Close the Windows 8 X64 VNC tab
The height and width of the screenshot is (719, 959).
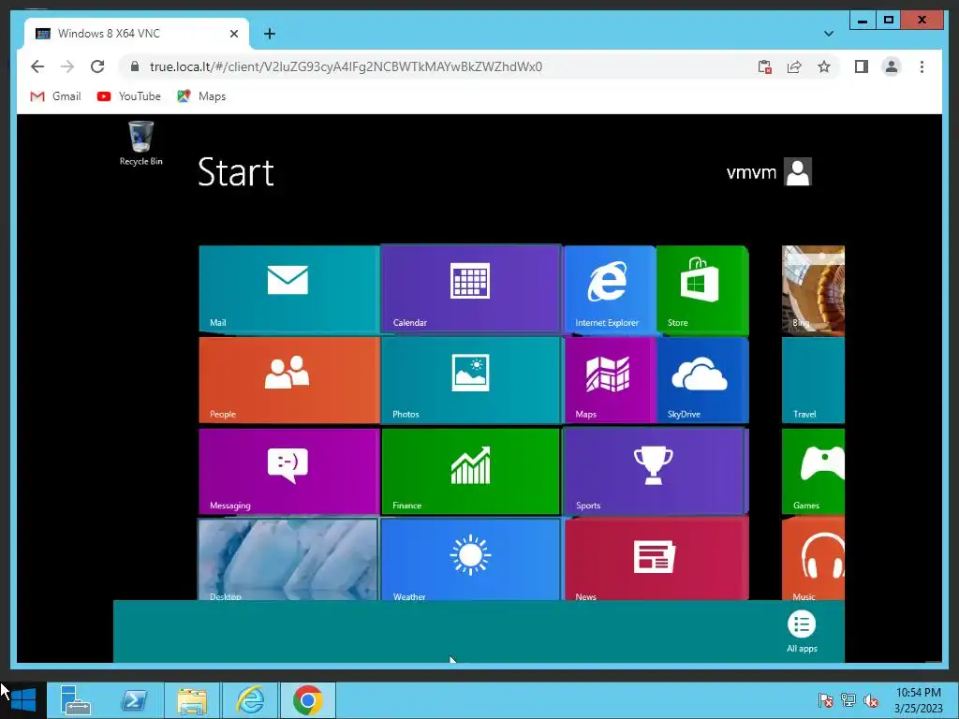tap(233, 34)
